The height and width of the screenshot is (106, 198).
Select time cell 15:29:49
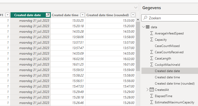68,92
